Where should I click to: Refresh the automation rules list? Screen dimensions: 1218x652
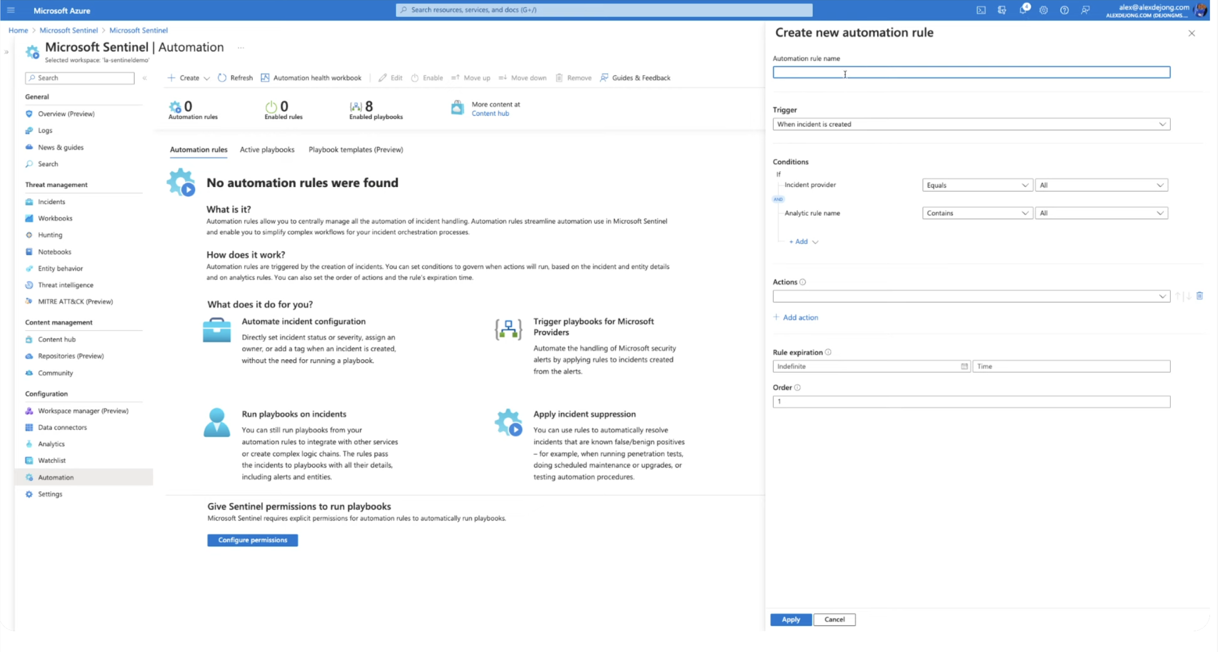(x=235, y=78)
